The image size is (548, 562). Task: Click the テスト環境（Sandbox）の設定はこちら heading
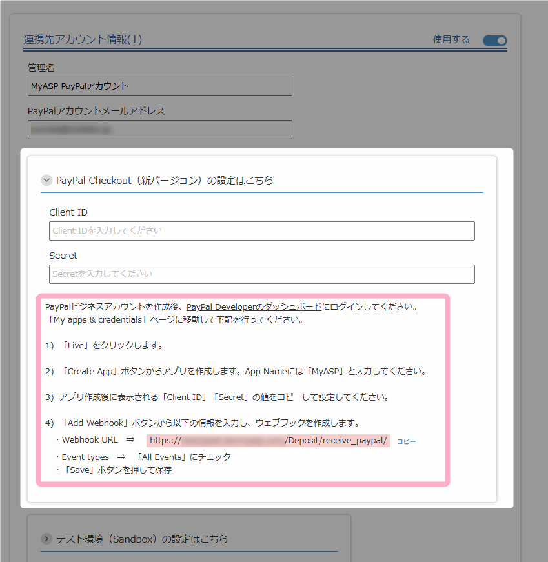click(142, 539)
